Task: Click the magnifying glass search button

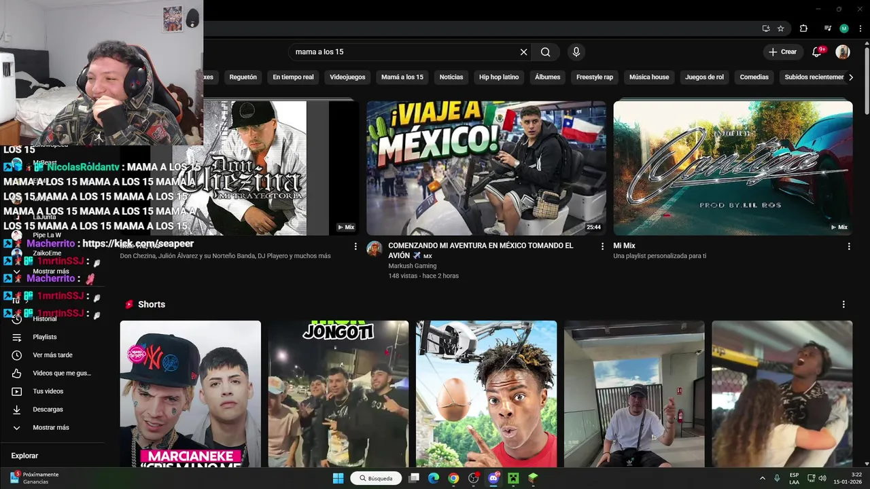Action: [x=546, y=52]
